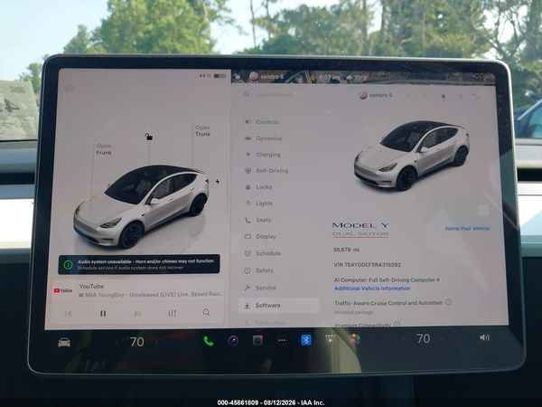Select the Software settings menu
Viewport: 542px width, 407px height.
click(279, 306)
